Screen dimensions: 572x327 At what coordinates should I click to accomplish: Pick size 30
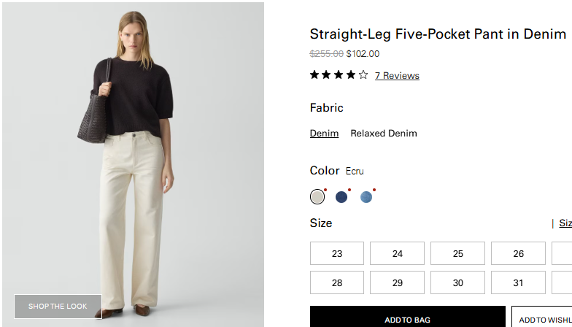pyautogui.click(x=457, y=282)
